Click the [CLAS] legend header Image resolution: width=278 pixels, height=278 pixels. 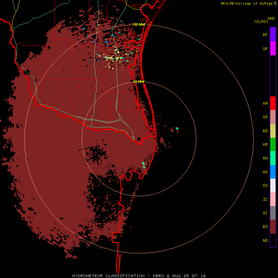coord(261,22)
